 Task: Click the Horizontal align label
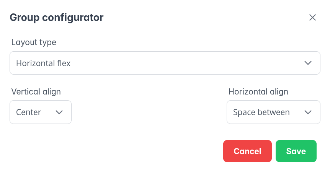click(258, 91)
